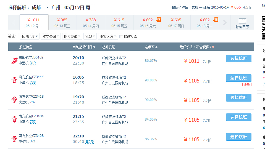The width and height of the screenshot is (265, 149).
Task: Click the QR code image
Action: 263,28
